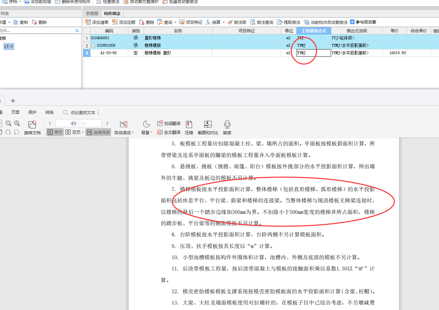This screenshot has width=439, height=310.
Task: Toggle 连续阅读 mode
Action: pyautogui.click(x=98, y=132)
